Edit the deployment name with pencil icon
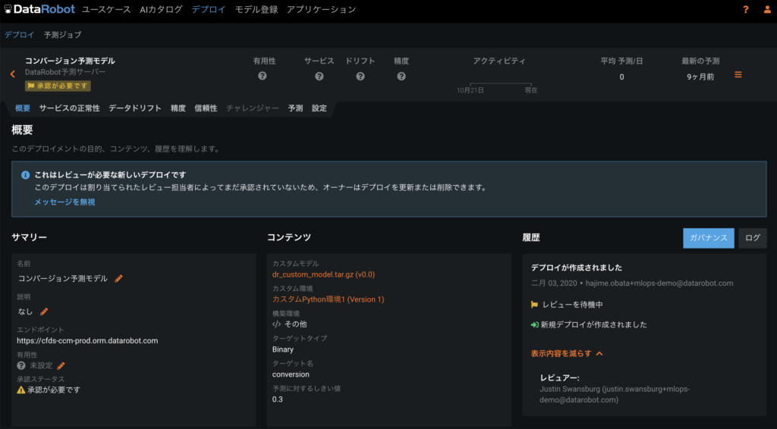 pyautogui.click(x=118, y=279)
